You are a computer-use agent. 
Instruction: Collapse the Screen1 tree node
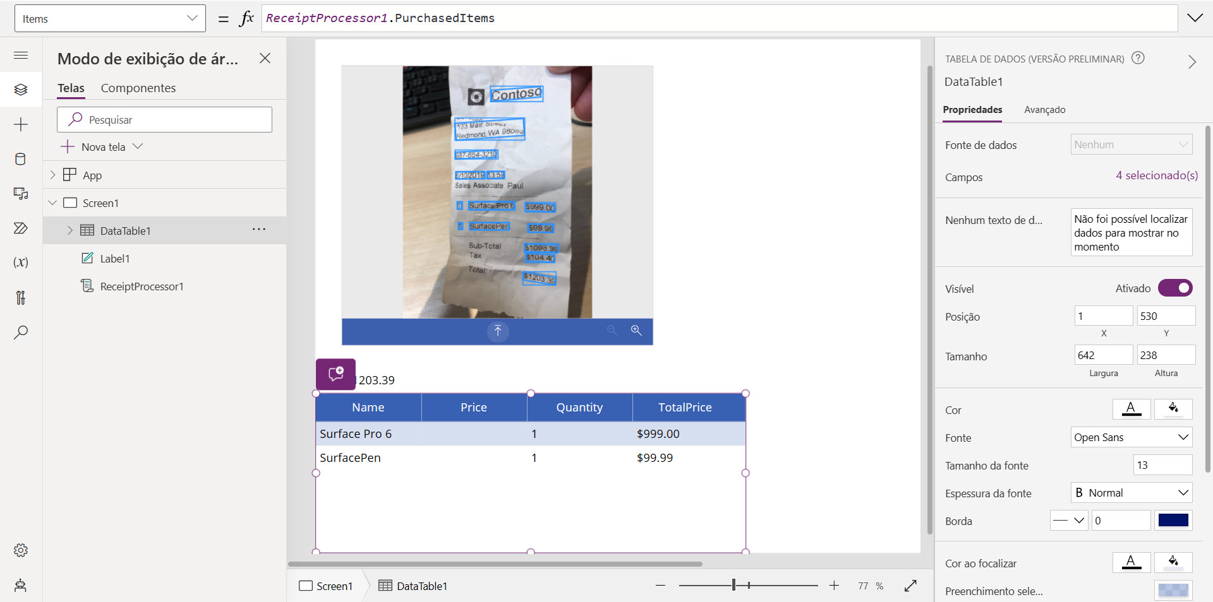pos(53,203)
